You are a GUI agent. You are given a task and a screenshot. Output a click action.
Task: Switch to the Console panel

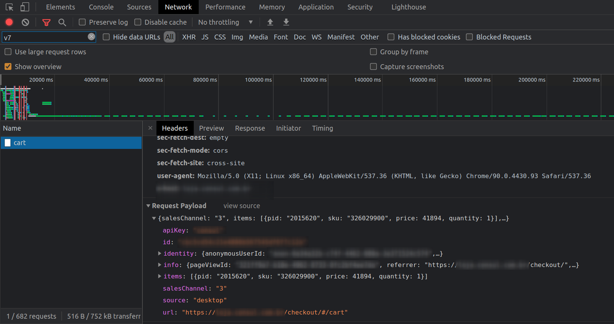tap(101, 7)
